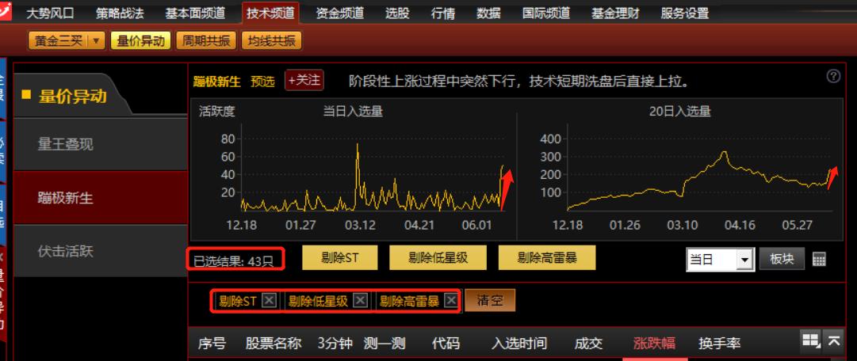The width and height of the screenshot is (857, 361).
Task: Sort by the 代码 column header
Action: 446,344
